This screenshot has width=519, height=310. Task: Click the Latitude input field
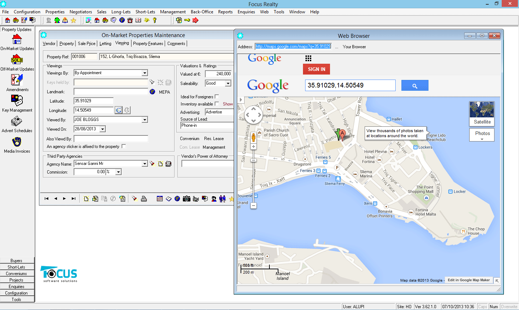tap(93, 101)
